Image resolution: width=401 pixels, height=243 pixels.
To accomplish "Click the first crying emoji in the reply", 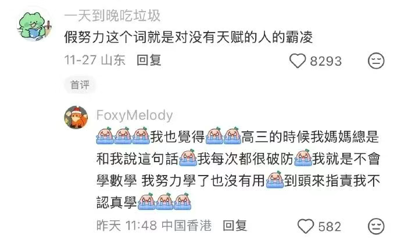I will (x=105, y=135).
